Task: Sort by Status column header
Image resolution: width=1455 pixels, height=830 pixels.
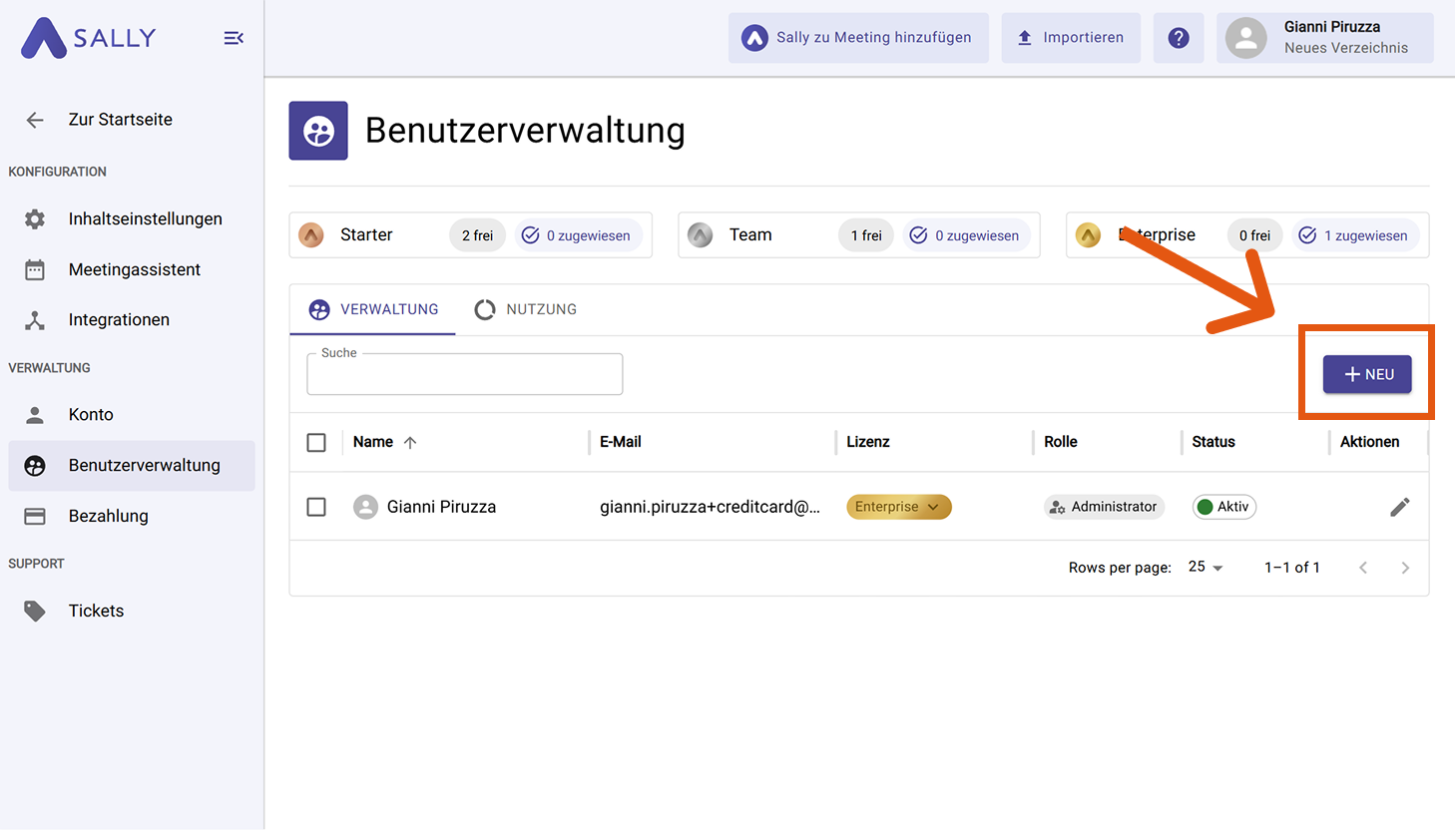Action: (1213, 442)
